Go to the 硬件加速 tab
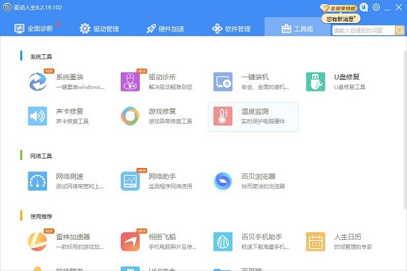The width and height of the screenshot is (407, 271). [166, 28]
